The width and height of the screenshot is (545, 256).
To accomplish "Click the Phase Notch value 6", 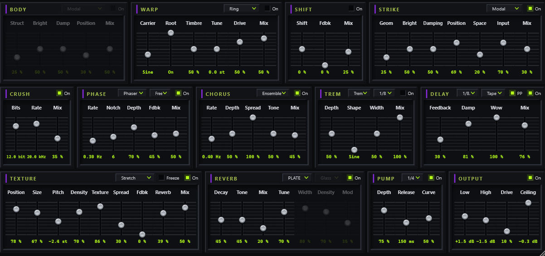I will 113,157.
